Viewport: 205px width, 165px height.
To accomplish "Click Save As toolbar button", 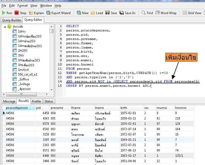I will click(x=127, y=13).
